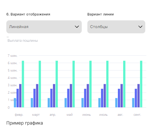Image resolution: width=160 pixels, height=134 pixels.
Task: Click the chevron arrow in Столбцы dropdown
Action: pos(140,27)
